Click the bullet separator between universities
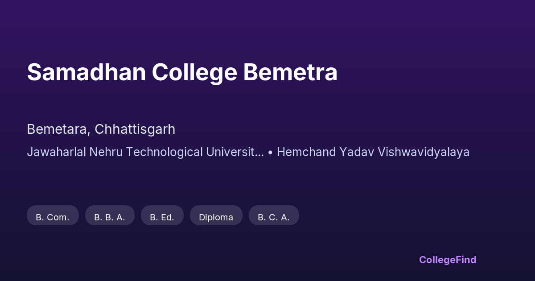Image resolution: width=535 pixels, height=281 pixels. pyautogui.click(x=271, y=152)
